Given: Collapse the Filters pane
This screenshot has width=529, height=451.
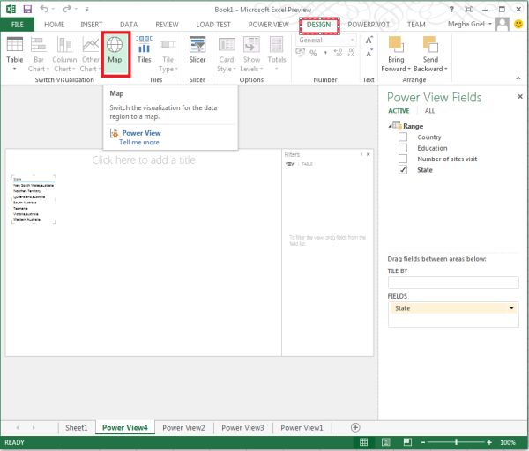Looking at the screenshot, I should tap(361, 154).
